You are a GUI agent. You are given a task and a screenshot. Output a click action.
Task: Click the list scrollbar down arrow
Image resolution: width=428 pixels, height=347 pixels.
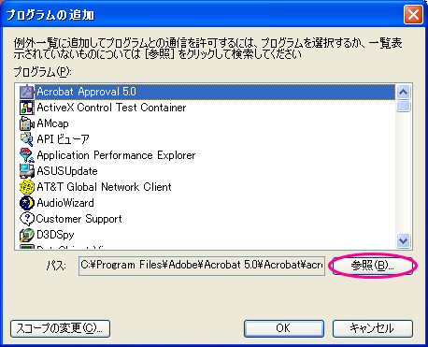point(404,240)
